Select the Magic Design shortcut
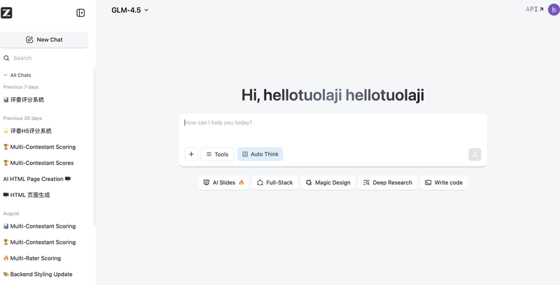The height and width of the screenshot is (285, 560). click(328, 182)
